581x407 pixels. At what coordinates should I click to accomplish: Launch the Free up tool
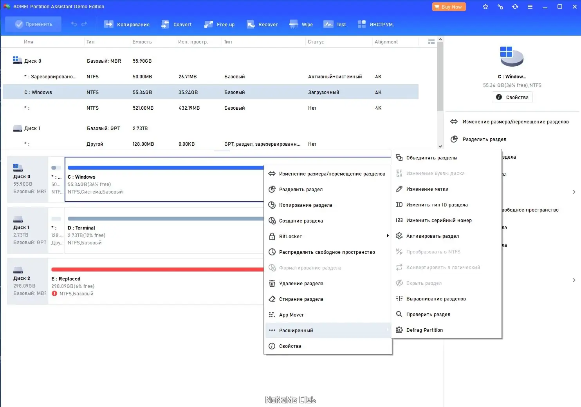[219, 24]
